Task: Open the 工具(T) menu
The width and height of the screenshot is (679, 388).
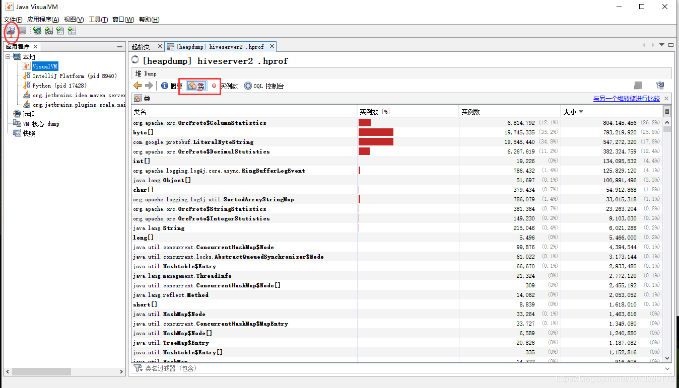Action: click(x=98, y=20)
